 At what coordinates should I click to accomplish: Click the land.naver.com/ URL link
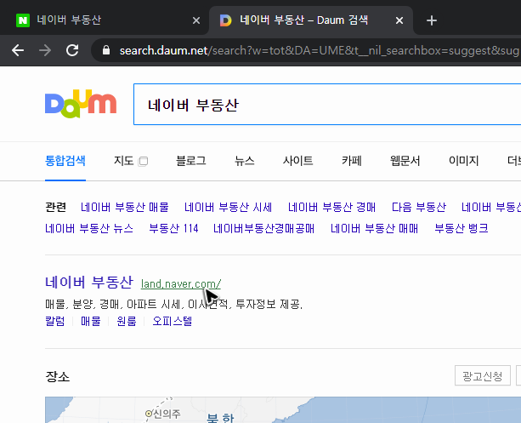pyautogui.click(x=181, y=284)
